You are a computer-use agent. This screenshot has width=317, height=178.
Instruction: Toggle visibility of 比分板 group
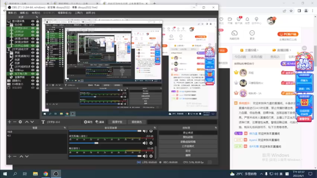[x=33, y=25]
